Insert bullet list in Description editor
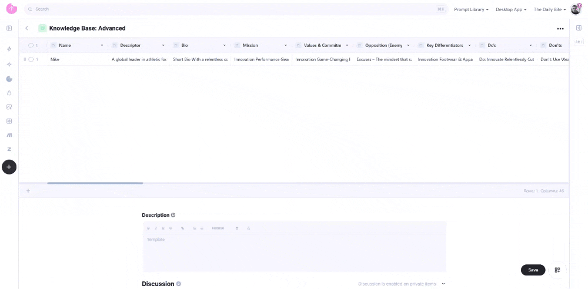This screenshot has width=588, height=289. [202, 228]
